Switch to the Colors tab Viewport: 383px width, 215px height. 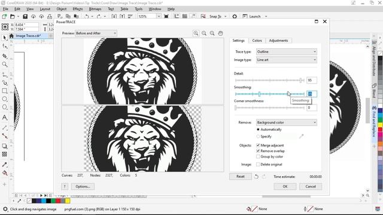point(257,41)
